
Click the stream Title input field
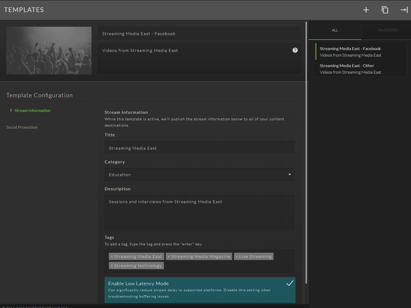[200, 148]
